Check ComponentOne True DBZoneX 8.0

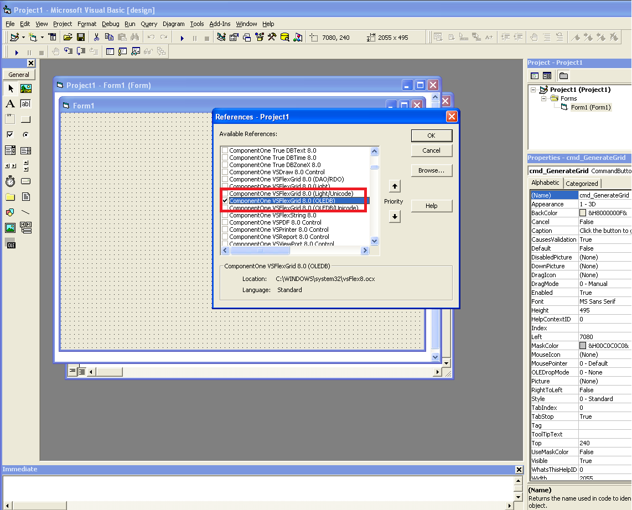pos(225,165)
